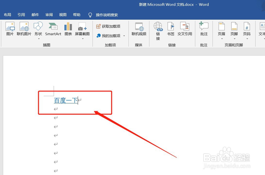Switch to the 邮件 mailings tab
Viewport: 265px width, 175px height.
(35, 15)
